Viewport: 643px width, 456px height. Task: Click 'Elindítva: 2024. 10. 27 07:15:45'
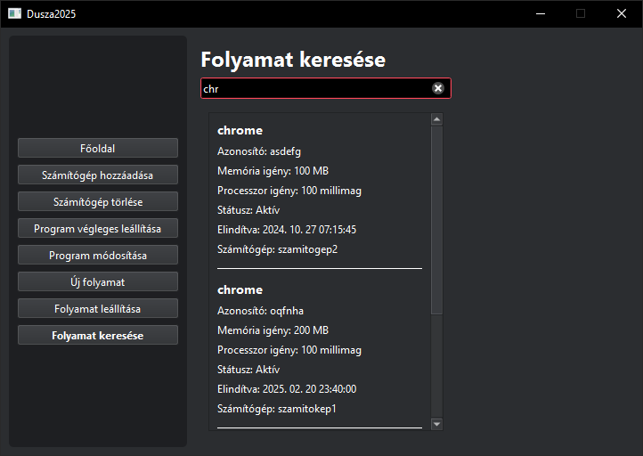[x=287, y=229]
